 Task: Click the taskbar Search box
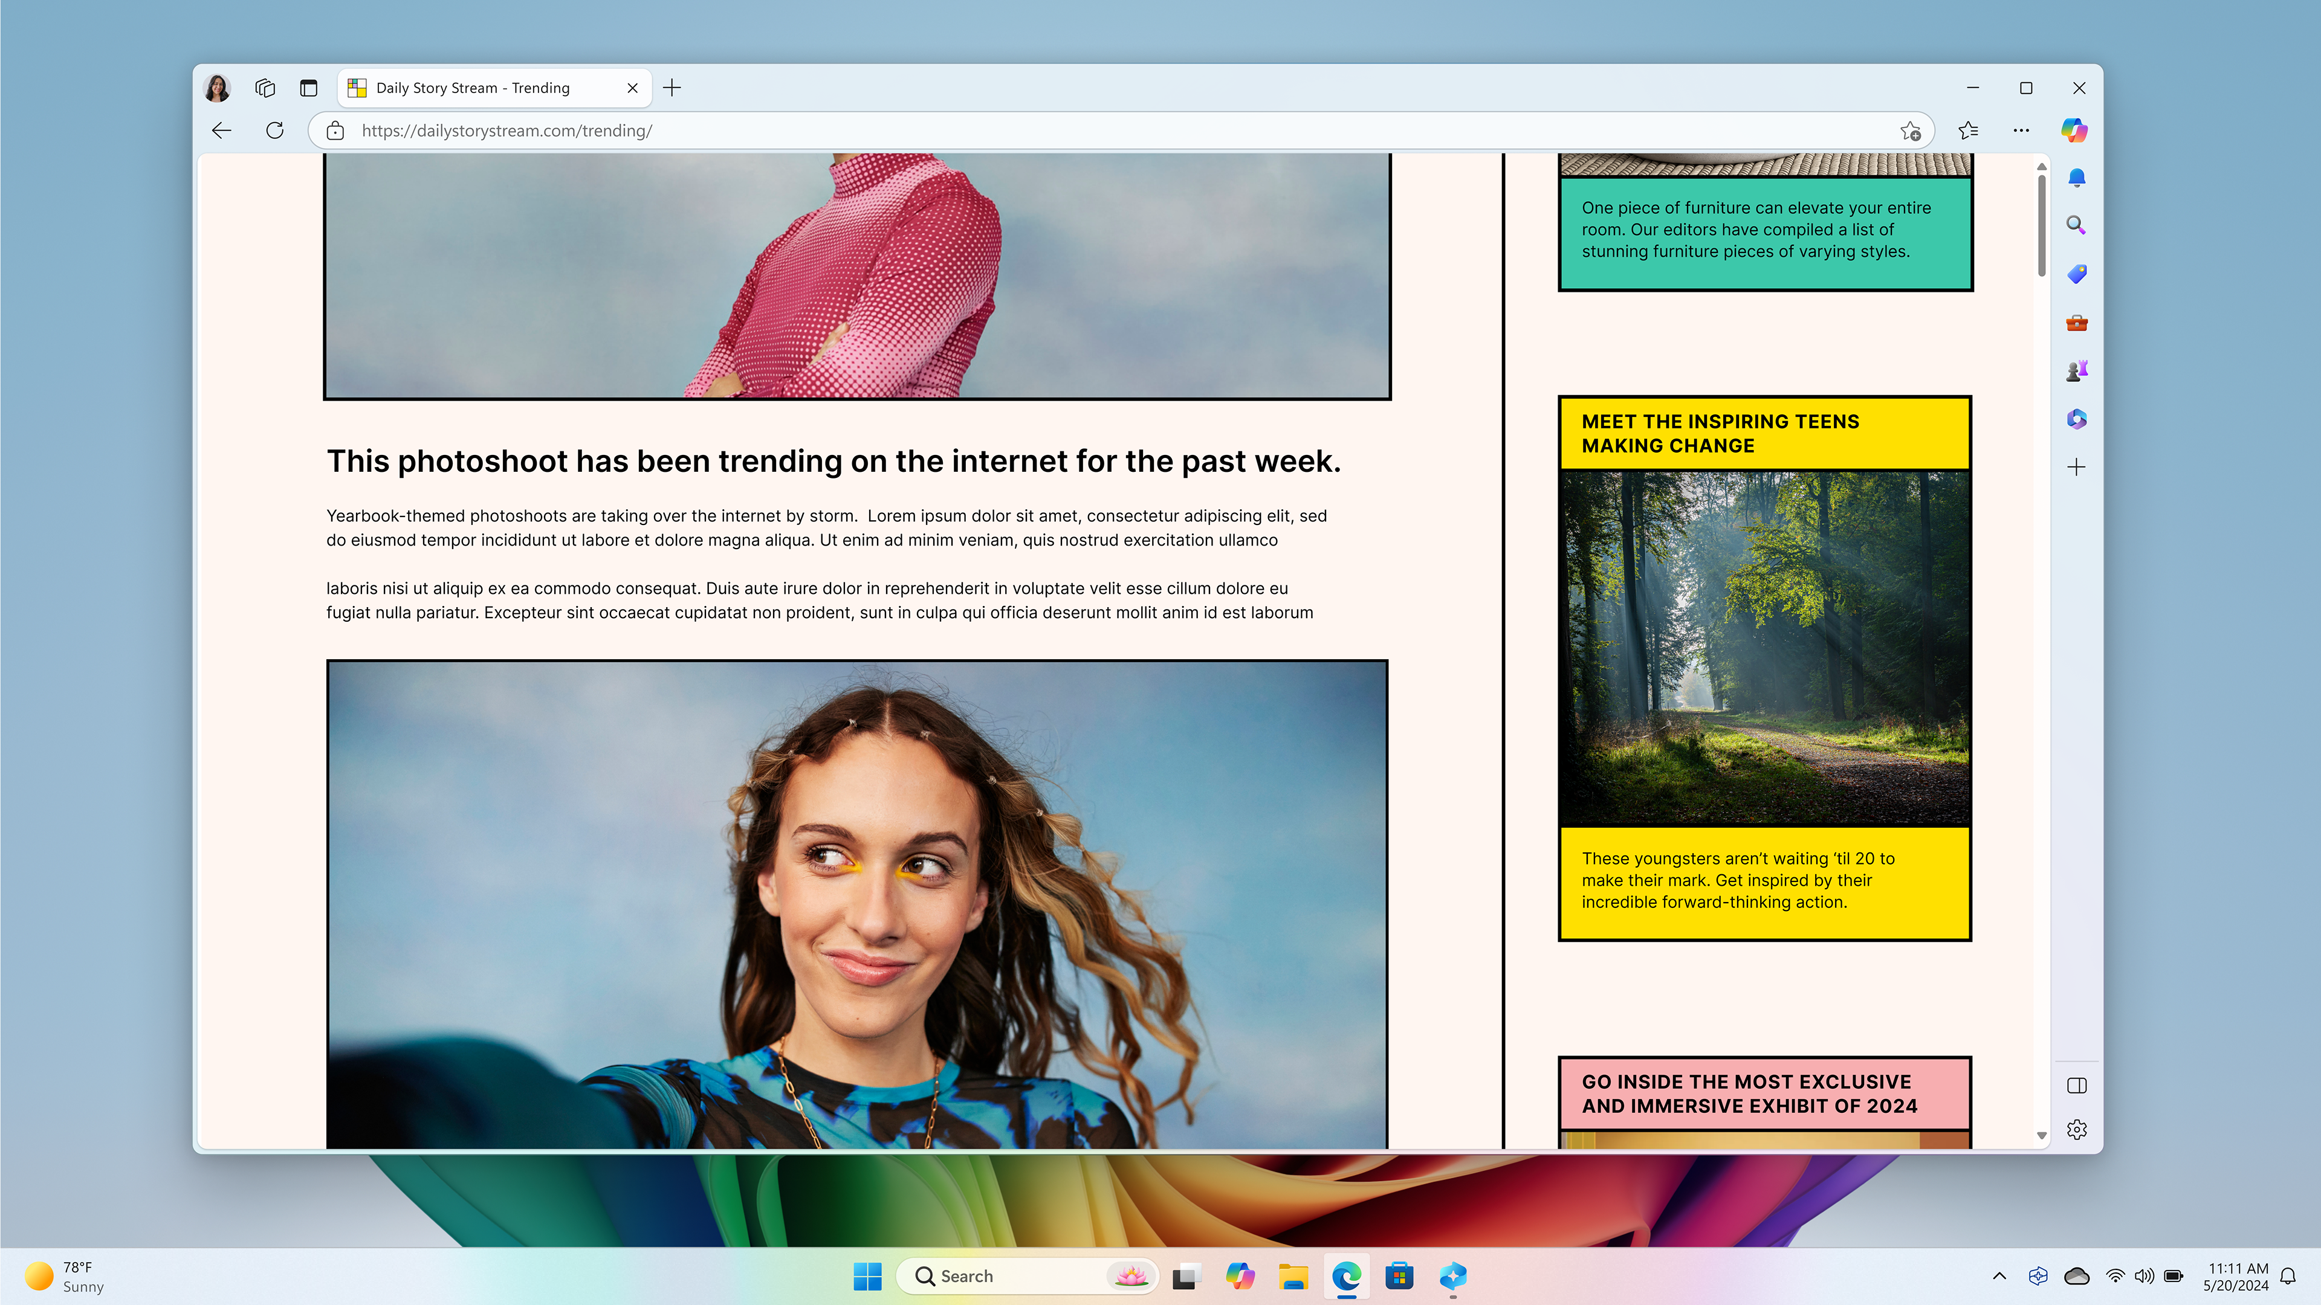[x=1027, y=1276]
